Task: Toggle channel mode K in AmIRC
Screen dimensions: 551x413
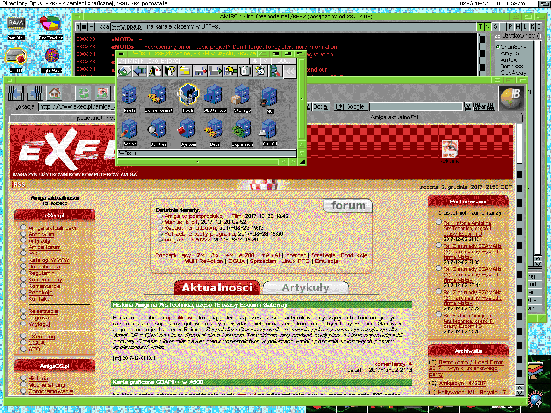Action: pos(532,27)
